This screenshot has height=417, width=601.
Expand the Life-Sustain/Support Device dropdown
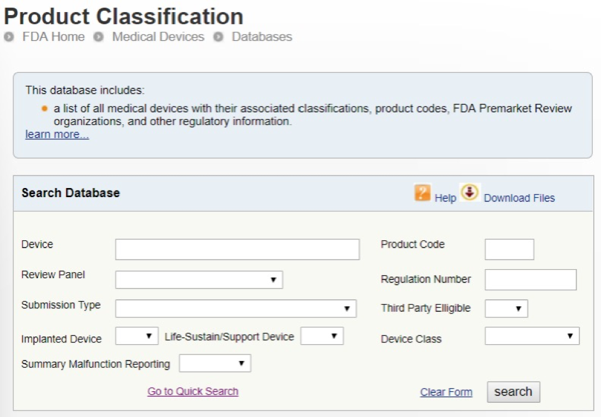pos(322,336)
